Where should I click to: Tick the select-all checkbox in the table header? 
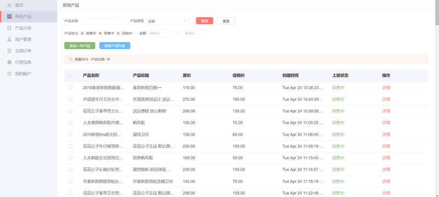point(70,76)
